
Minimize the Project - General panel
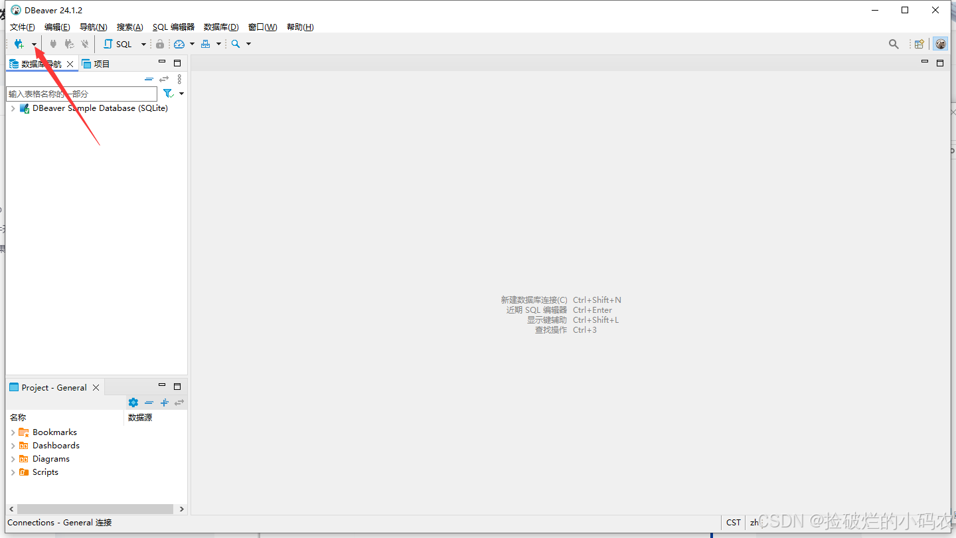pyautogui.click(x=162, y=385)
